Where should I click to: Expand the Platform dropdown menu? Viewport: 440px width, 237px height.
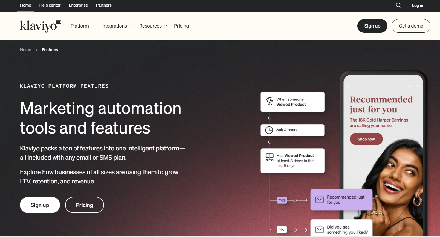pos(82,26)
